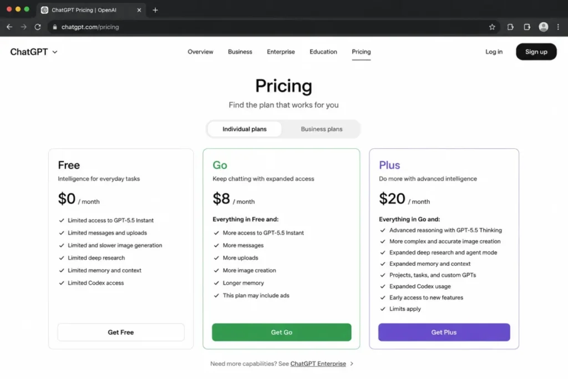Open the Overview nav item
Screen dimensions: 568x379
[200, 52]
